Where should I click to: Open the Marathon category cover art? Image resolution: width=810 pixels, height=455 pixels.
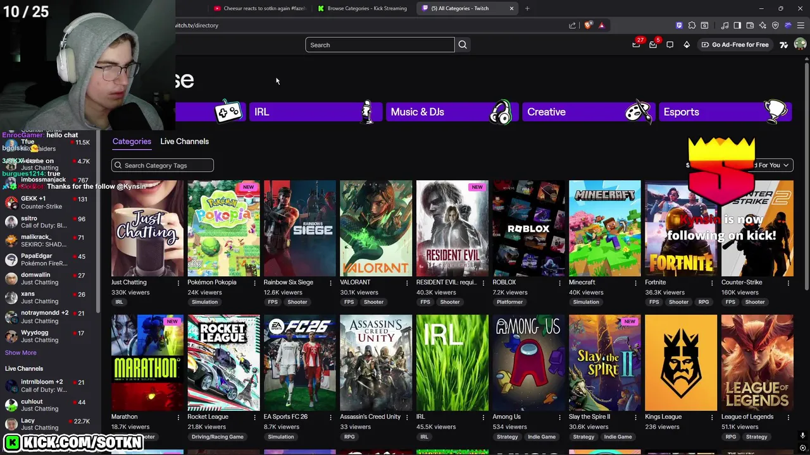pos(147,363)
